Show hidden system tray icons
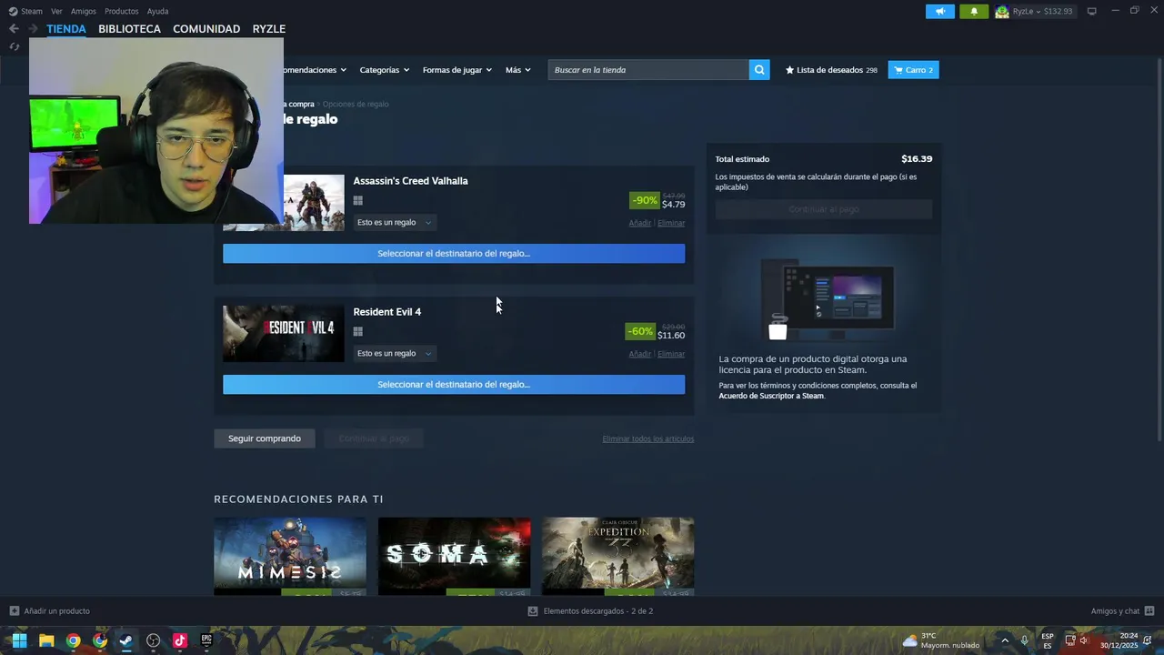This screenshot has width=1164, height=655. tap(1005, 640)
